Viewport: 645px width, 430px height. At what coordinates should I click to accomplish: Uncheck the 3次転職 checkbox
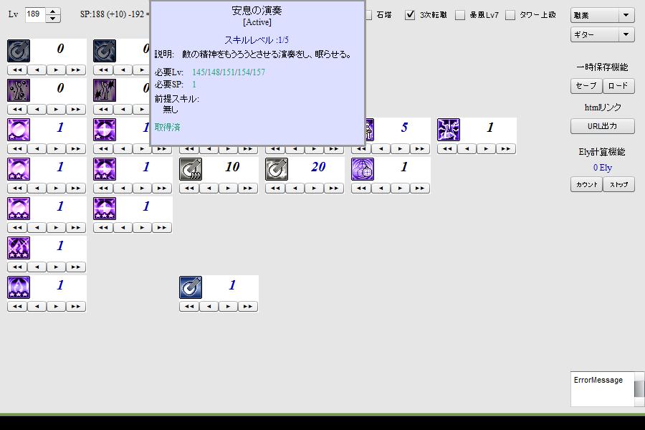pos(410,15)
